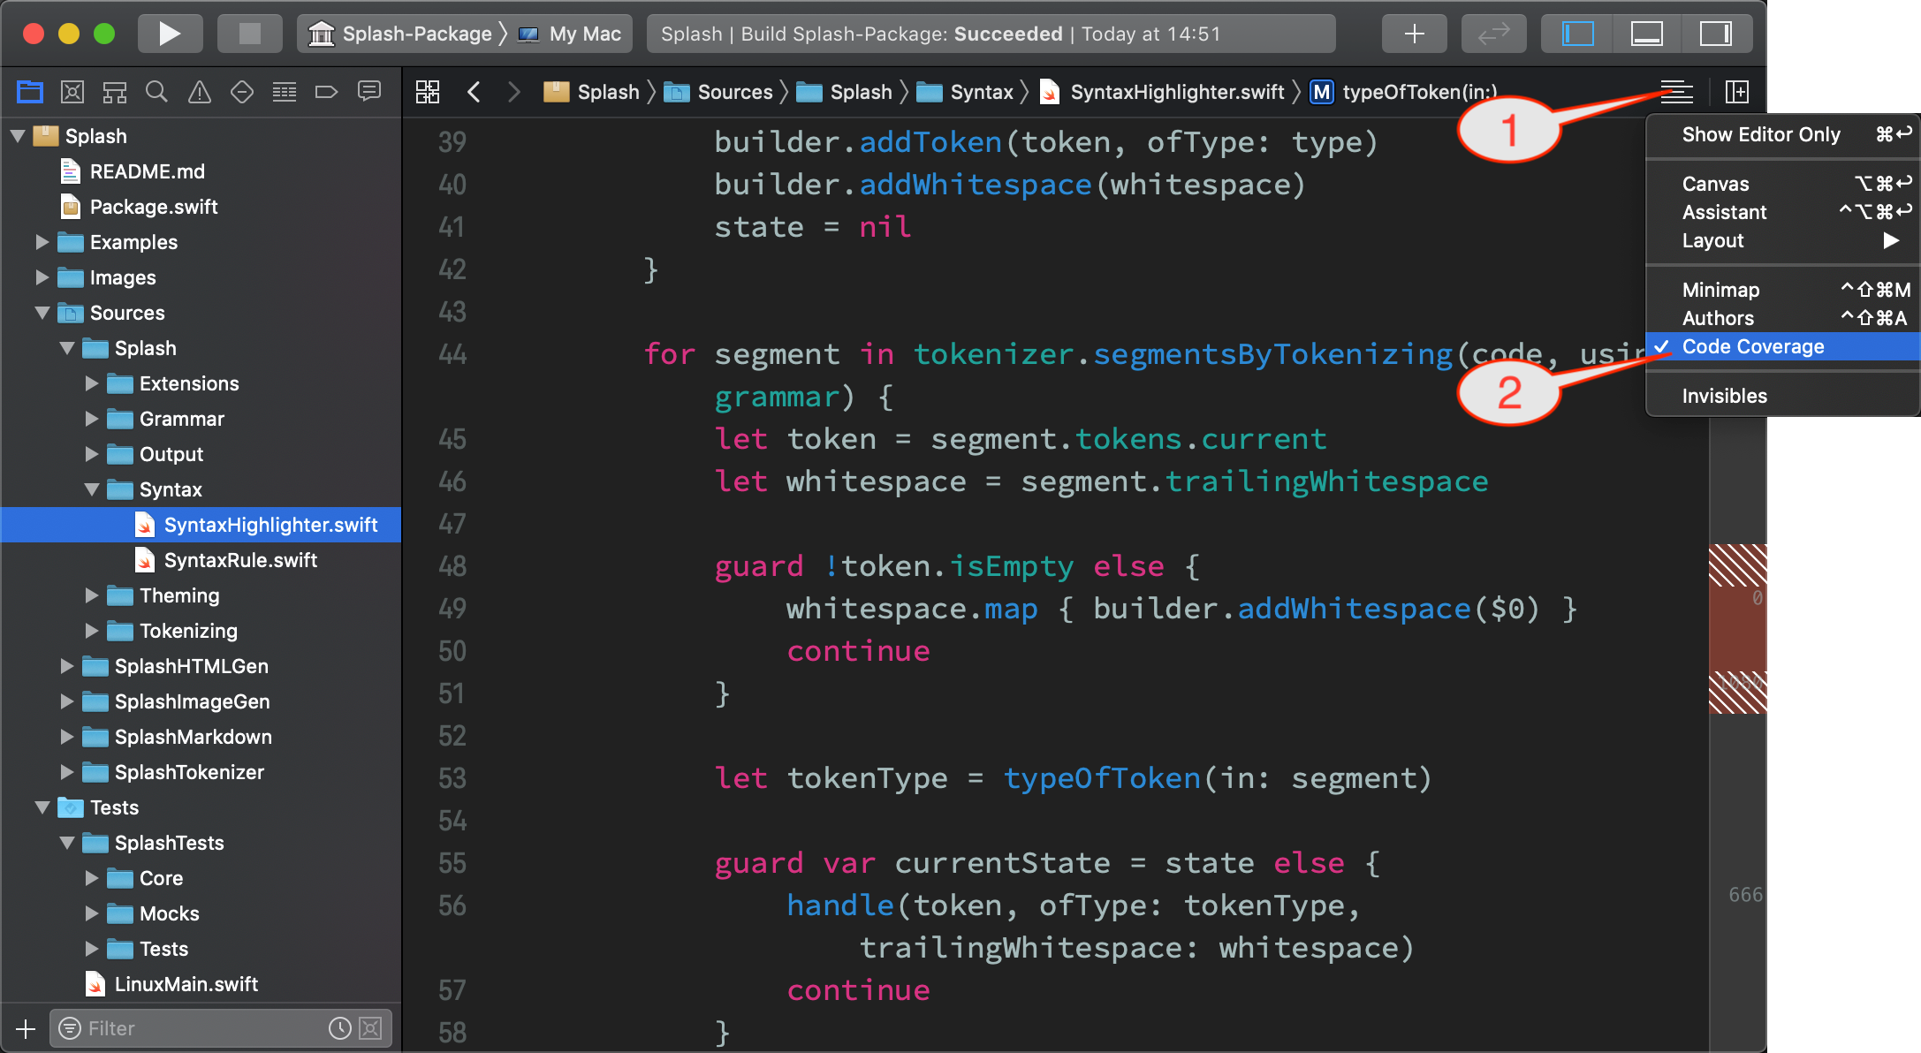Run the Splash-Package scheme
1921x1053 pixels.
click(x=170, y=34)
